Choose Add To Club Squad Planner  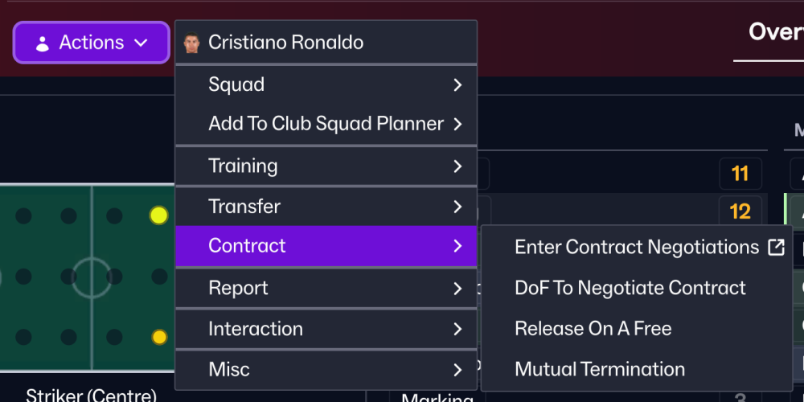[x=326, y=124]
